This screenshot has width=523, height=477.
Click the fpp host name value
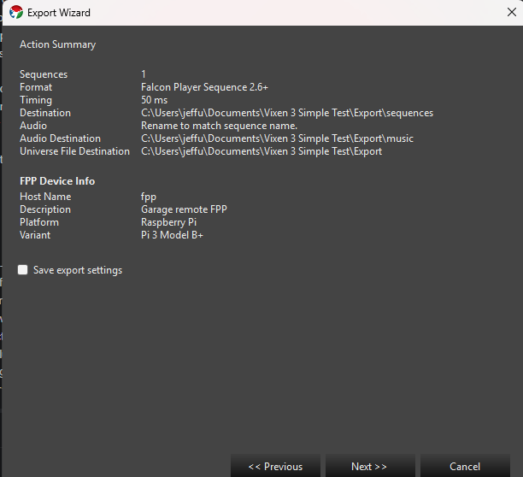pos(149,197)
